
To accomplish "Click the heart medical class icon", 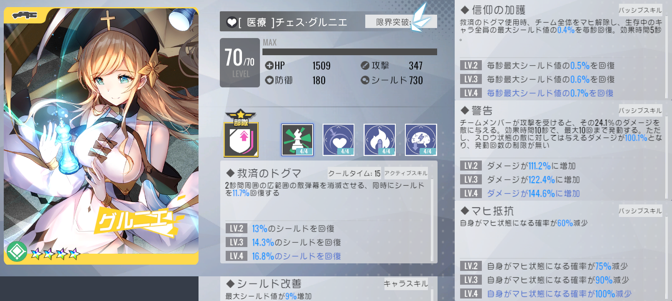I will click(232, 22).
